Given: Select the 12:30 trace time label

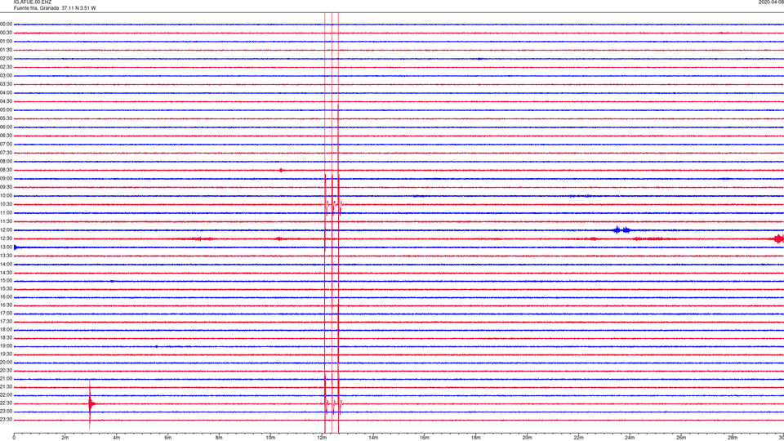Looking at the screenshot, I should [6, 238].
